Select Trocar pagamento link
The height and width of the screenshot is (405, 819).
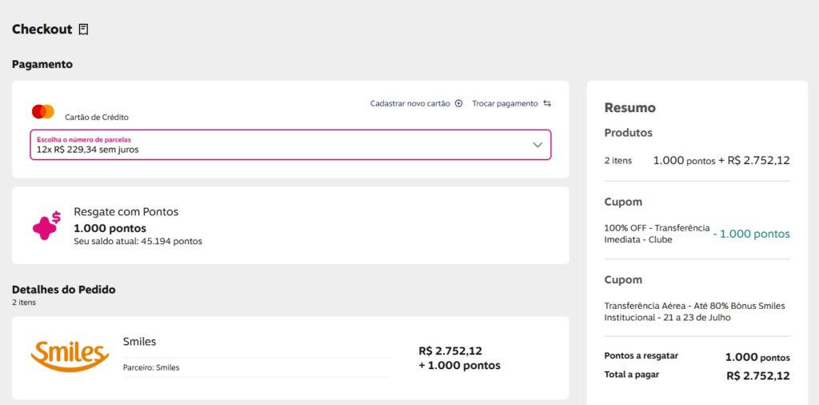point(505,103)
